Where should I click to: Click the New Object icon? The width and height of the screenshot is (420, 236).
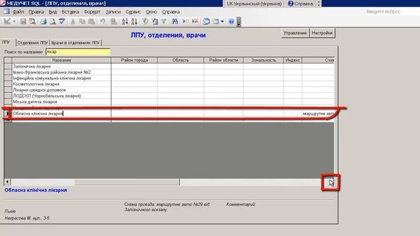[x=216, y=22]
